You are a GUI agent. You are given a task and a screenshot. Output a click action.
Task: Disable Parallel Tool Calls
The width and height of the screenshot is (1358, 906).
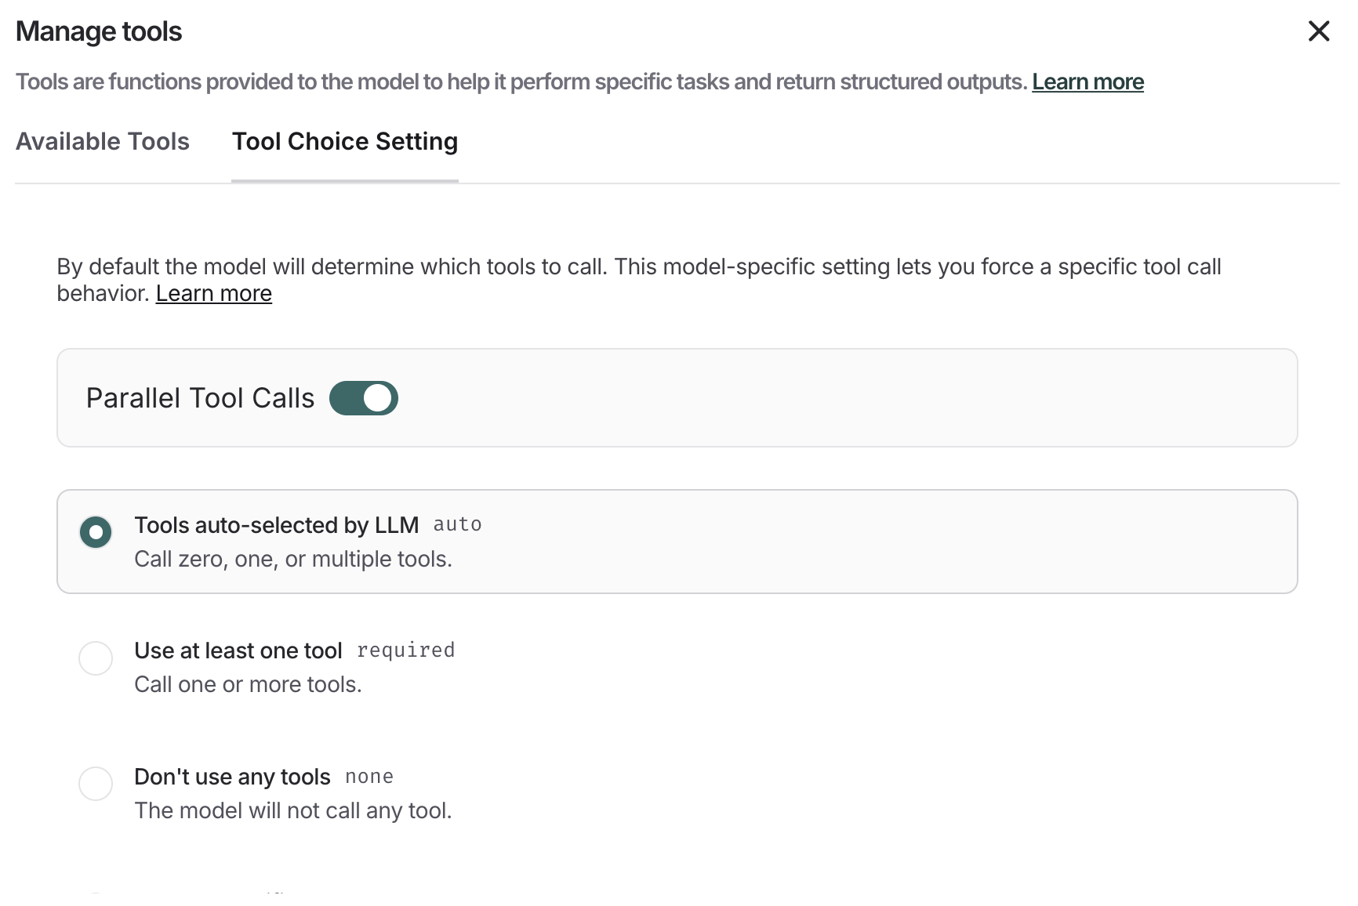[x=363, y=397]
